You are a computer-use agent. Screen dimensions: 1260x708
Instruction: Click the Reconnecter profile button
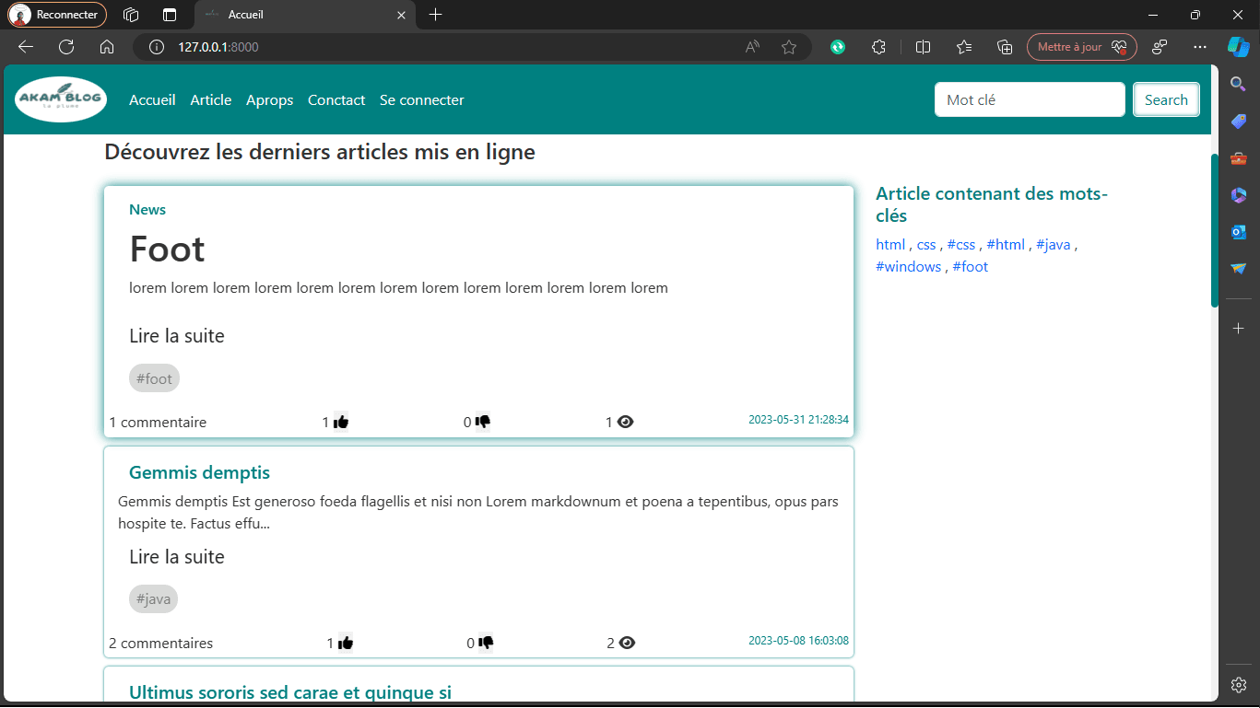click(57, 15)
